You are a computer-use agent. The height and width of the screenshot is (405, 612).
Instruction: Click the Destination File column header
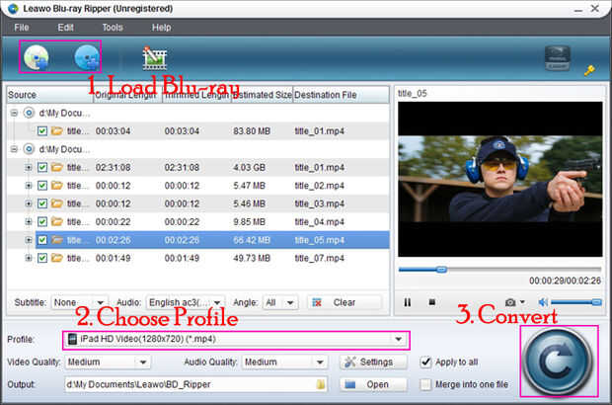(x=341, y=95)
